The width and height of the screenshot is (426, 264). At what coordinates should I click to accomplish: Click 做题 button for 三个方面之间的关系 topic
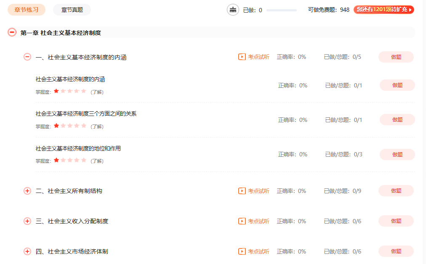pyautogui.click(x=397, y=120)
